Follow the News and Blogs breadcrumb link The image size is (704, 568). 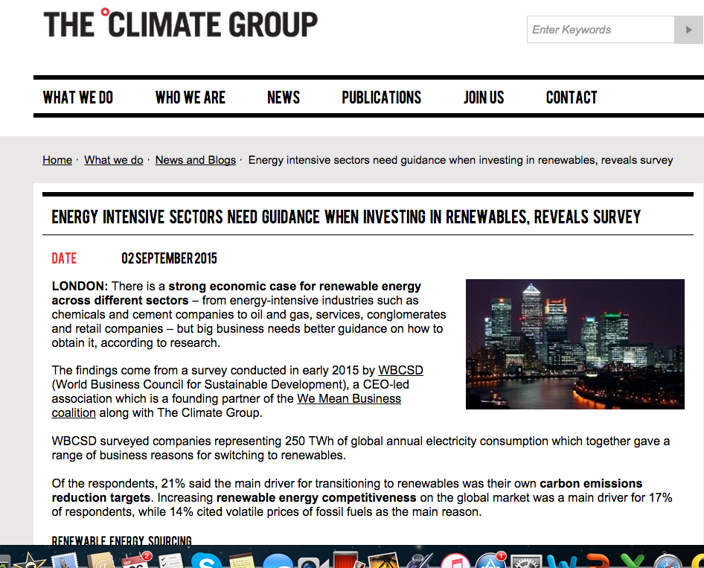(196, 160)
